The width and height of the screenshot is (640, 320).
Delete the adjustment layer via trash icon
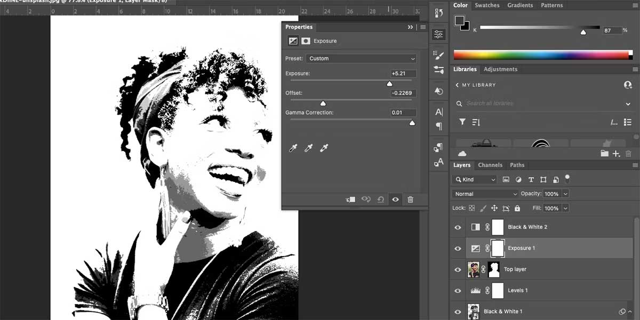tap(410, 199)
